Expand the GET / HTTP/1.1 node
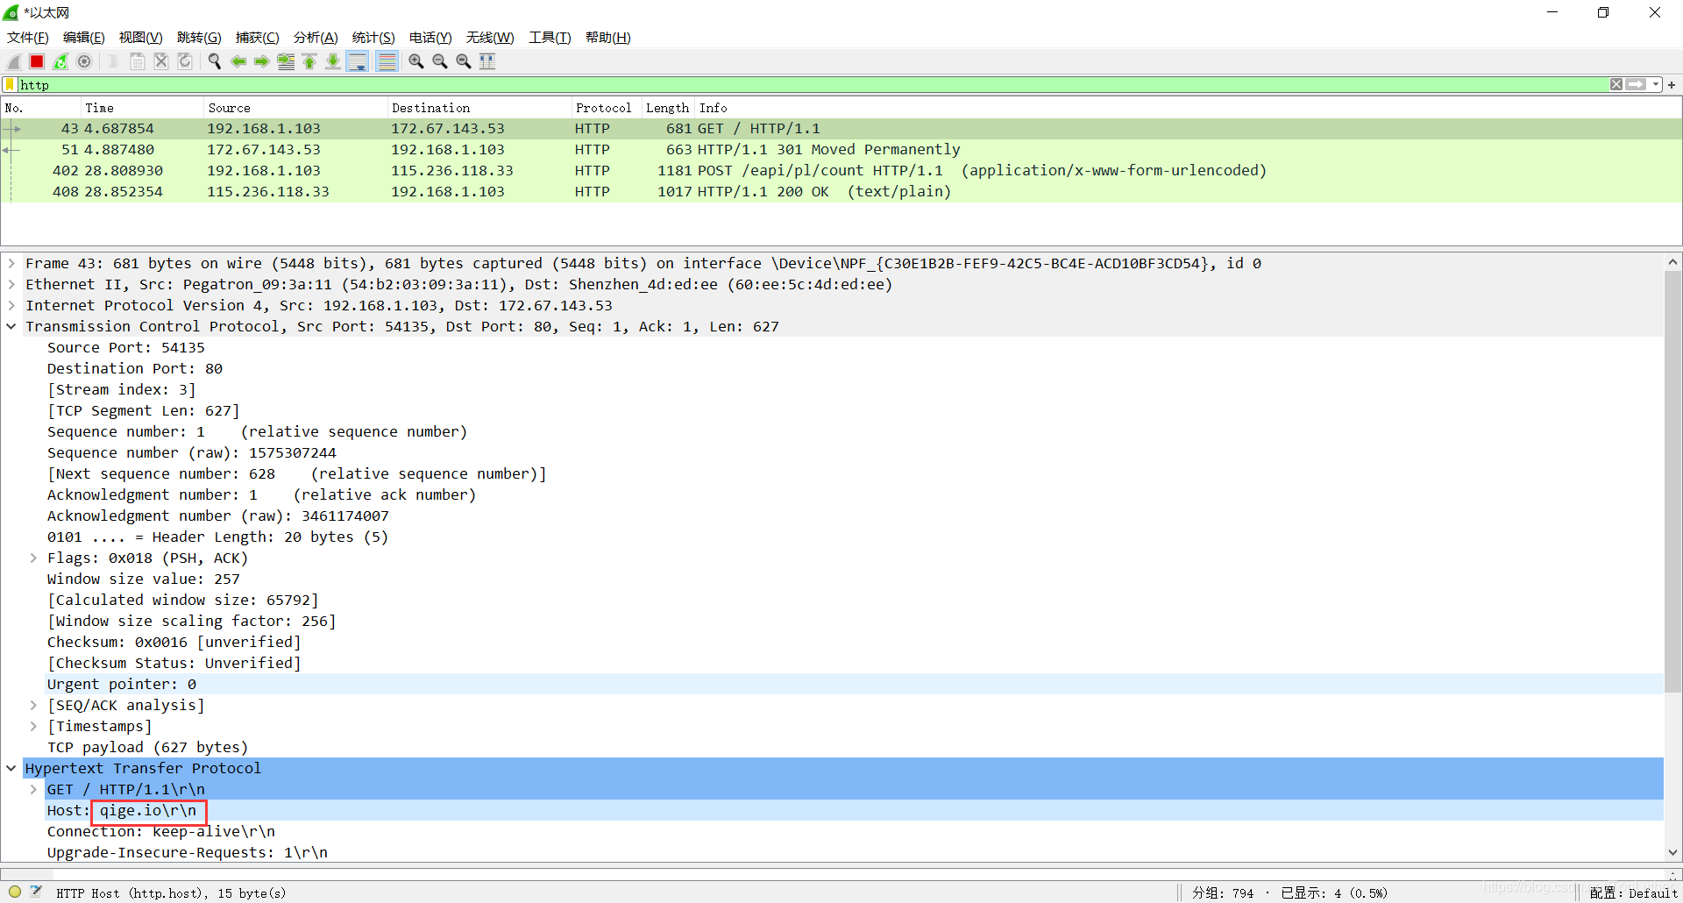The height and width of the screenshot is (903, 1683). [x=33, y=789]
